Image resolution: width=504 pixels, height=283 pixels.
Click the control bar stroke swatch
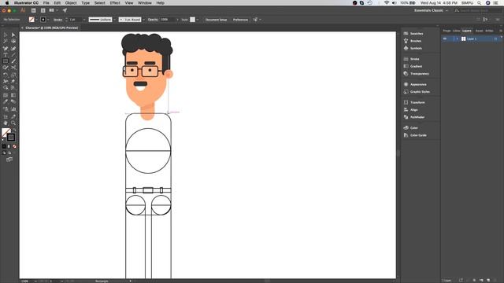(x=43, y=20)
